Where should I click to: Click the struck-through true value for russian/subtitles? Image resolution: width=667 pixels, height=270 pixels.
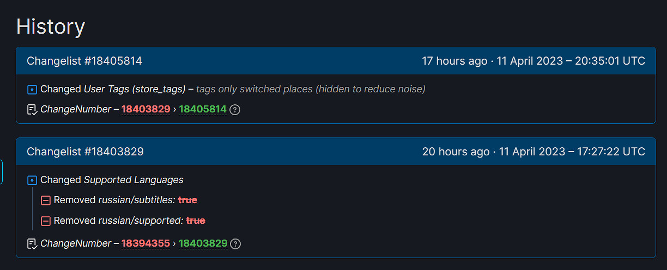(x=187, y=200)
